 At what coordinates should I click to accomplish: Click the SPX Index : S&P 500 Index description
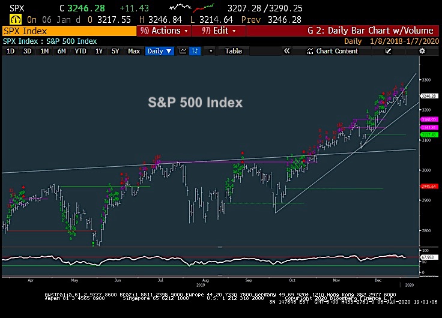coord(50,41)
